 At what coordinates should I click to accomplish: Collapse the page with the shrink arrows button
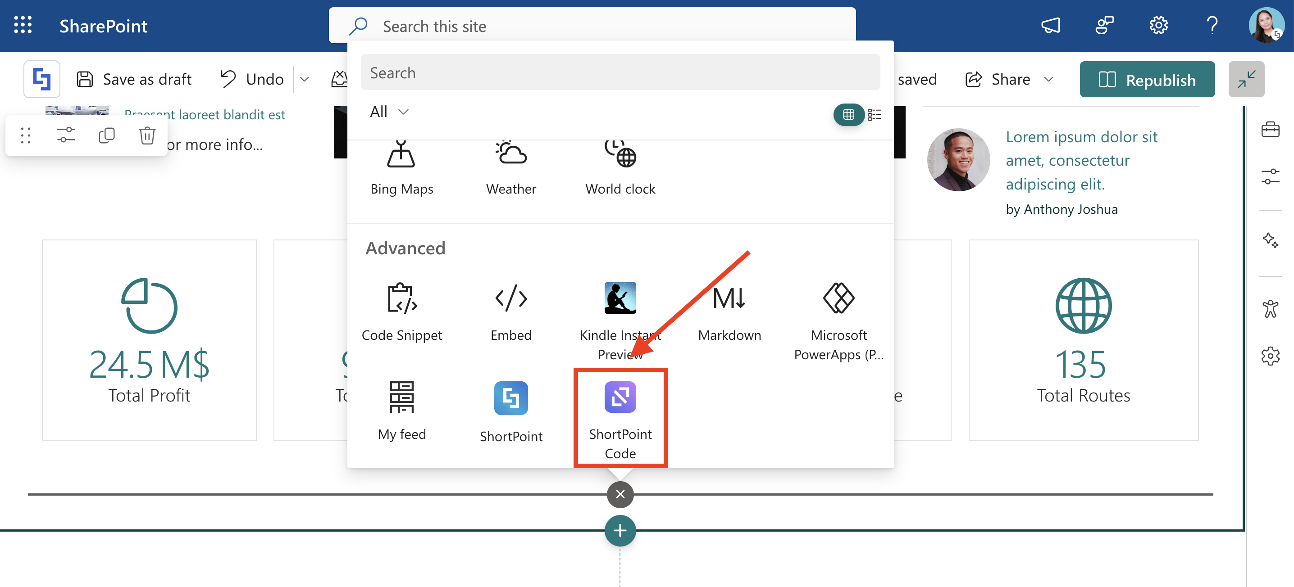click(x=1246, y=79)
